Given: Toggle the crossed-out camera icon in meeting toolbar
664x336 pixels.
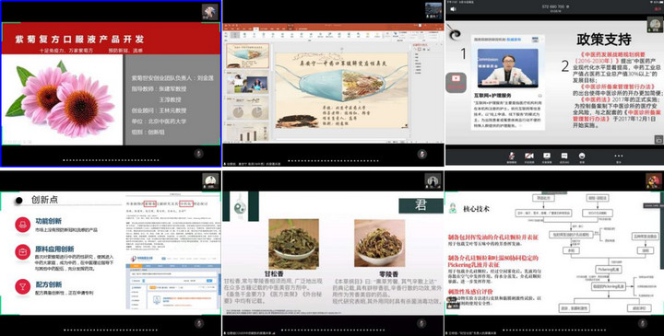Looking at the screenshot, I should [x=529, y=156].
